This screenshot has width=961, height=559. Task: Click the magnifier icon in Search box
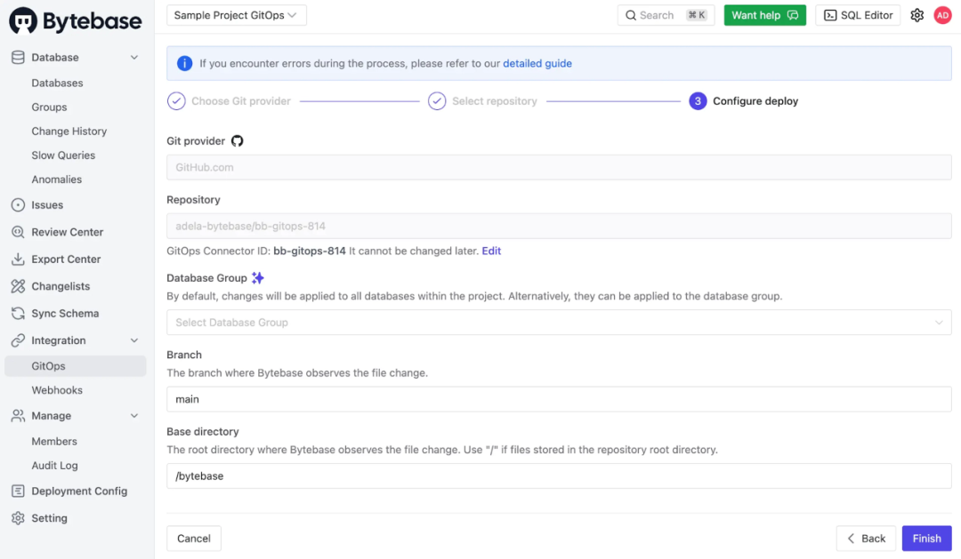(x=631, y=15)
